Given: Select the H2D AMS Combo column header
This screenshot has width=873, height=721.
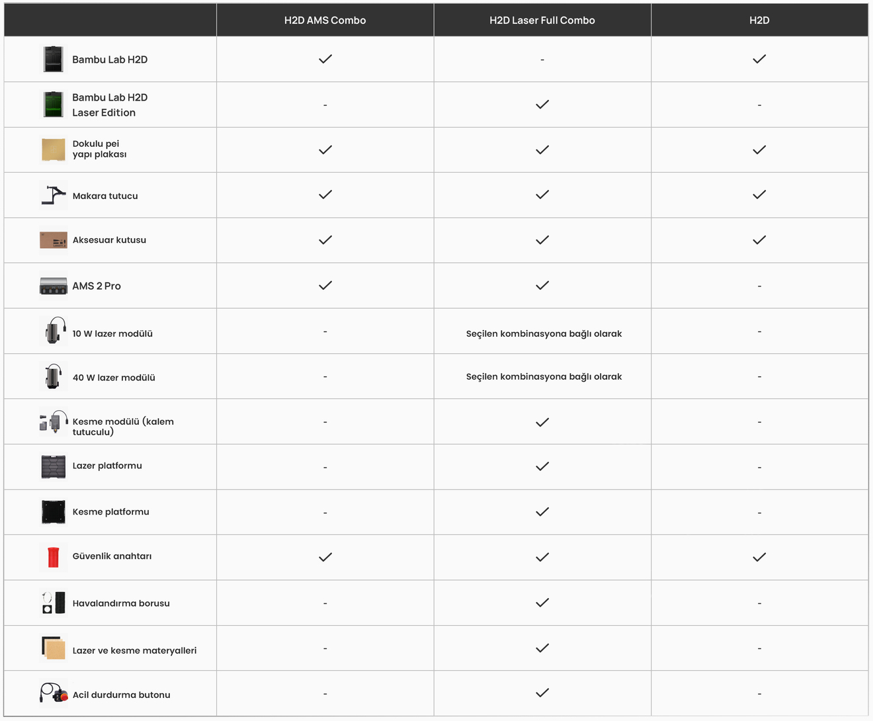Looking at the screenshot, I should [x=325, y=21].
